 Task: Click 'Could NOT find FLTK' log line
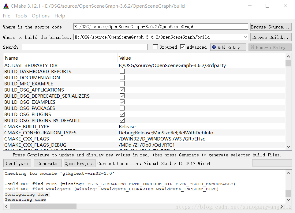[120, 184]
